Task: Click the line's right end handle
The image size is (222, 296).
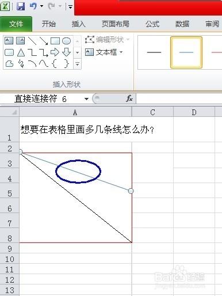Action: click(131, 191)
